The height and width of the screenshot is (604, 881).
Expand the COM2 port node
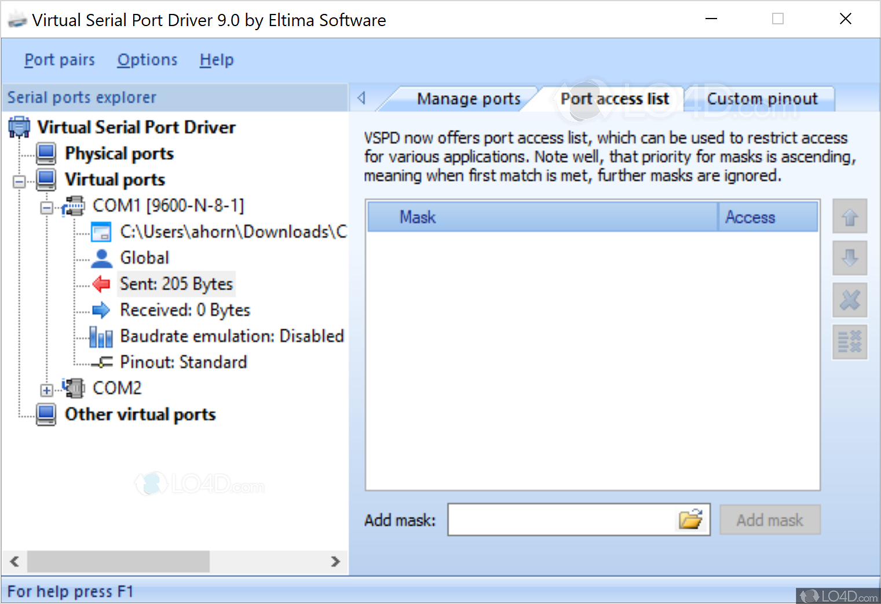[x=46, y=390]
